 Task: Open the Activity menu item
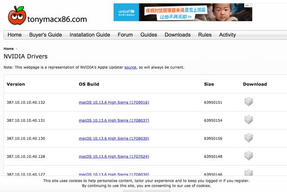tap(227, 35)
